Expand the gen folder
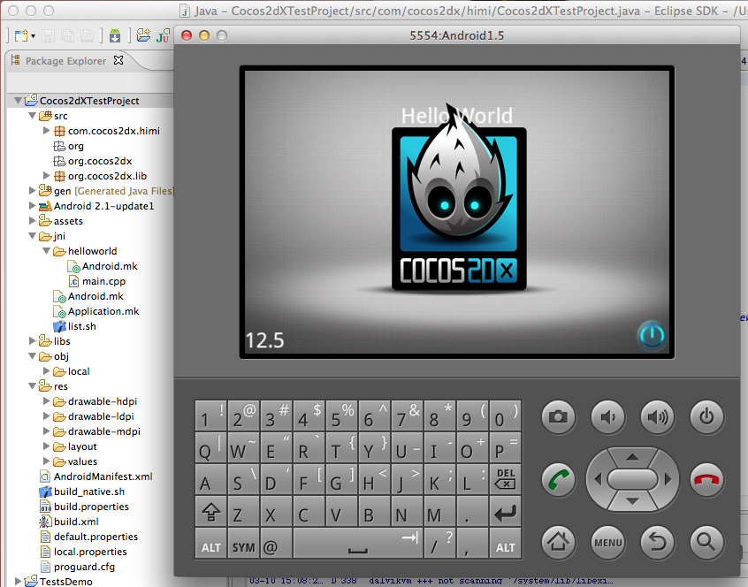This screenshot has width=748, height=587. click(x=32, y=191)
